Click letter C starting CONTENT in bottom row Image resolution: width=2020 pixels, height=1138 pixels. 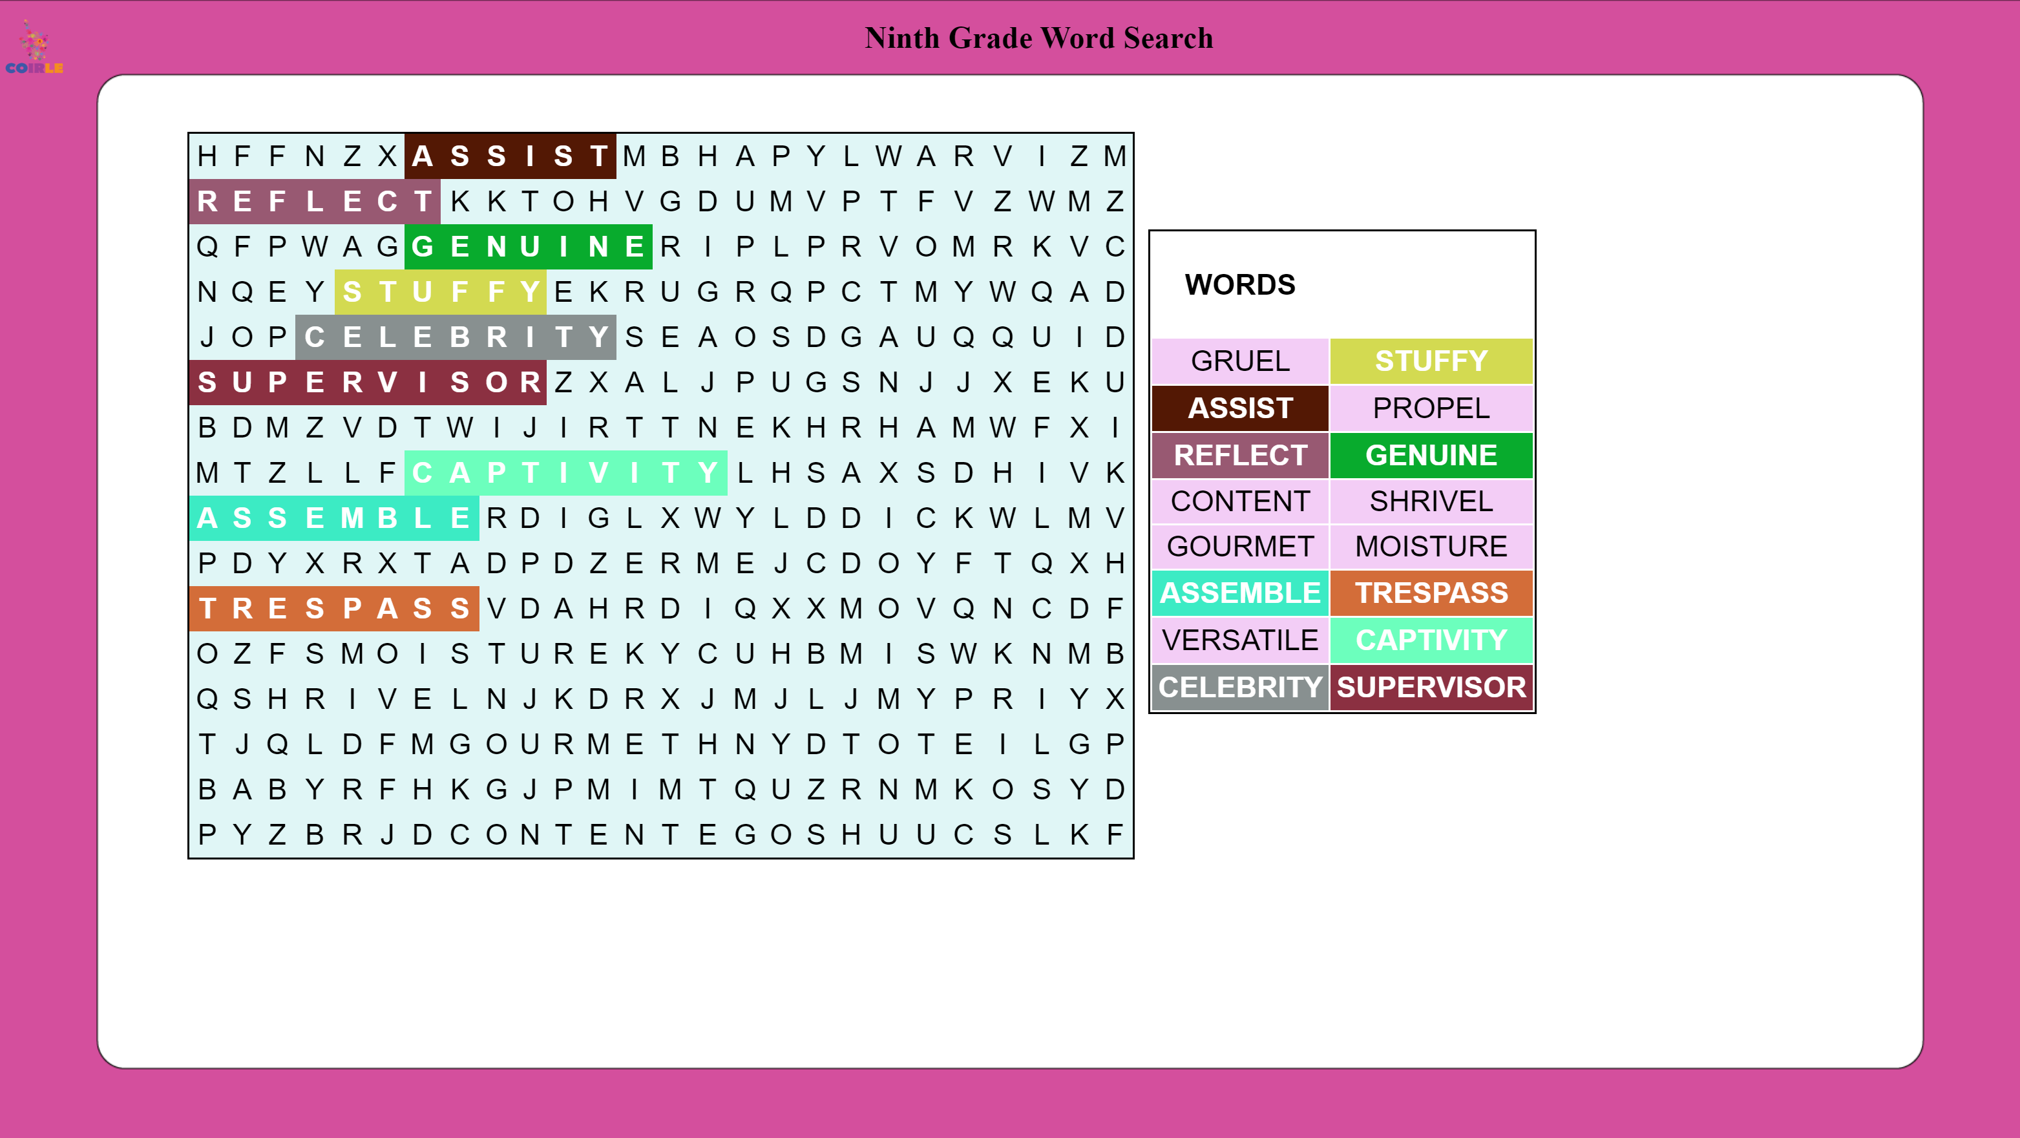pyautogui.click(x=459, y=836)
